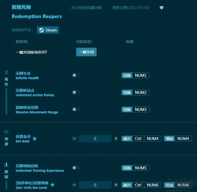197x192 pixels.
Task: Click NUM2 hotkey for Action Points
Action: (141, 93)
